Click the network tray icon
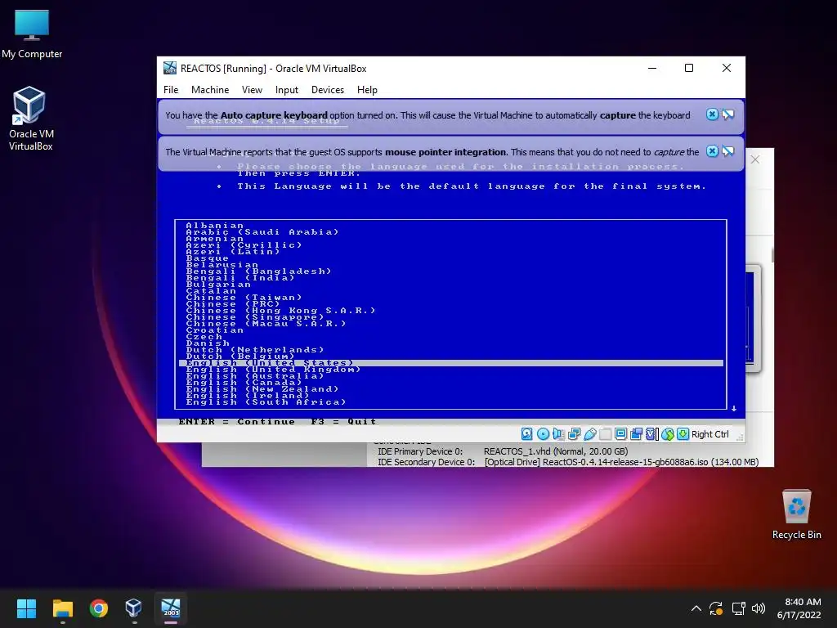The height and width of the screenshot is (628, 837). [x=738, y=608]
